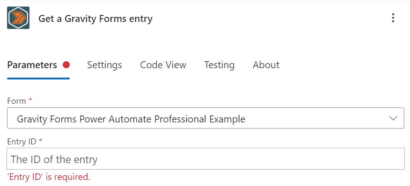Click the red error dot beside Parameters
Viewport: 410px width, 186px height.
click(66, 65)
